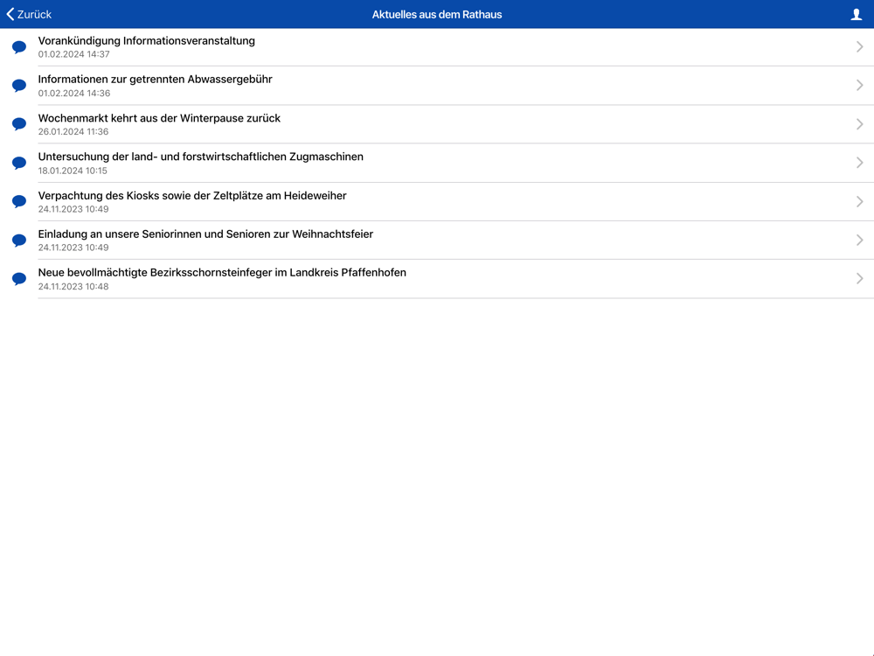Viewport: 874px width, 656px height.
Task: Expand chevron for Einladung zur Weihnachtsfeier row
Action: (x=859, y=240)
